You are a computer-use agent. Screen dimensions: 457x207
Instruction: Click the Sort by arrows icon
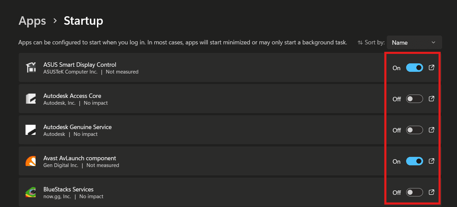coord(360,43)
